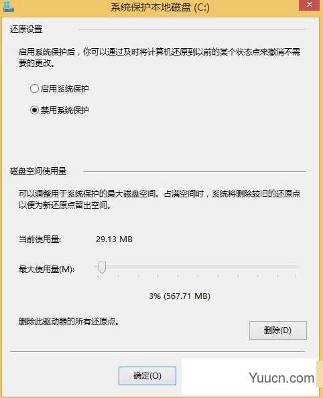323x398 pixels.
Task: Click the 删除(D) button
Action: (x=277, y=330)
